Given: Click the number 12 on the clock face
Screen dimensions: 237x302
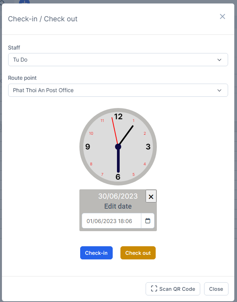Looking at the screenshot, I should click(118, 117).
